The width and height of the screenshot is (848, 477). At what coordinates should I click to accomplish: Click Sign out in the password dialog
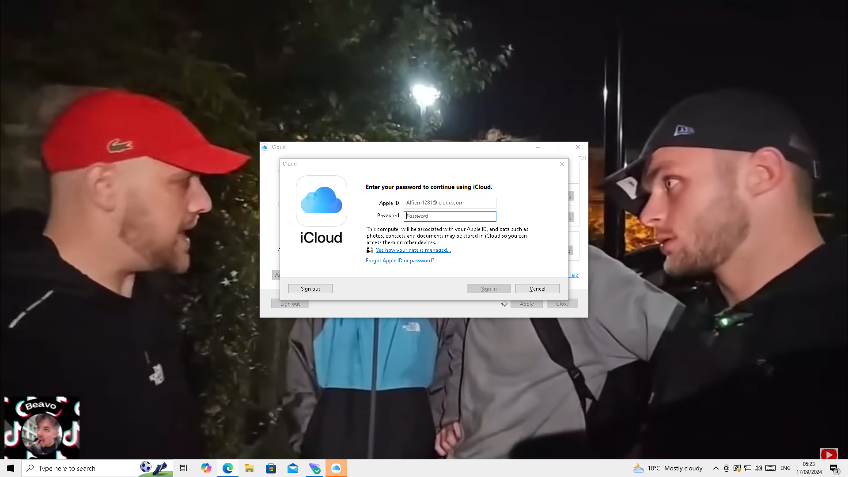coord(310,289)
